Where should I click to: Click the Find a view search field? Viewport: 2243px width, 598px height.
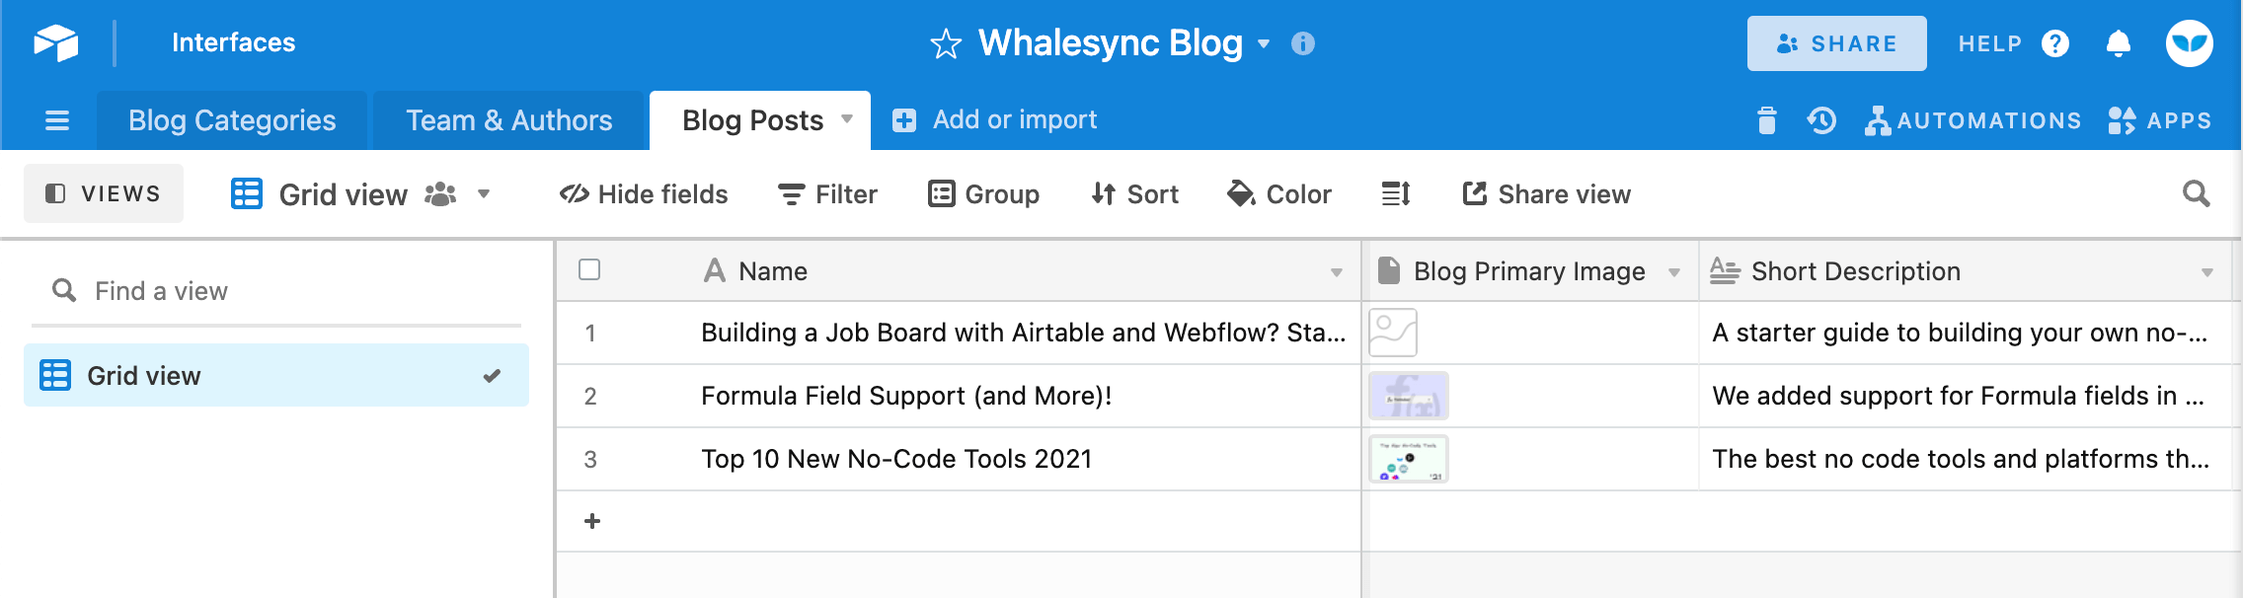point(276,291)
